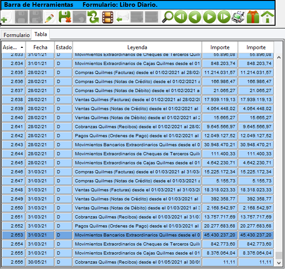Click the 'Cobranzas Quilmes (Recibos)' legend in row 2.641
This screenshot has width=285, height=269.
click(137, 126)
